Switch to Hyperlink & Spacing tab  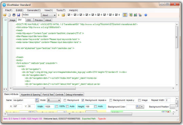coord(31,95)
